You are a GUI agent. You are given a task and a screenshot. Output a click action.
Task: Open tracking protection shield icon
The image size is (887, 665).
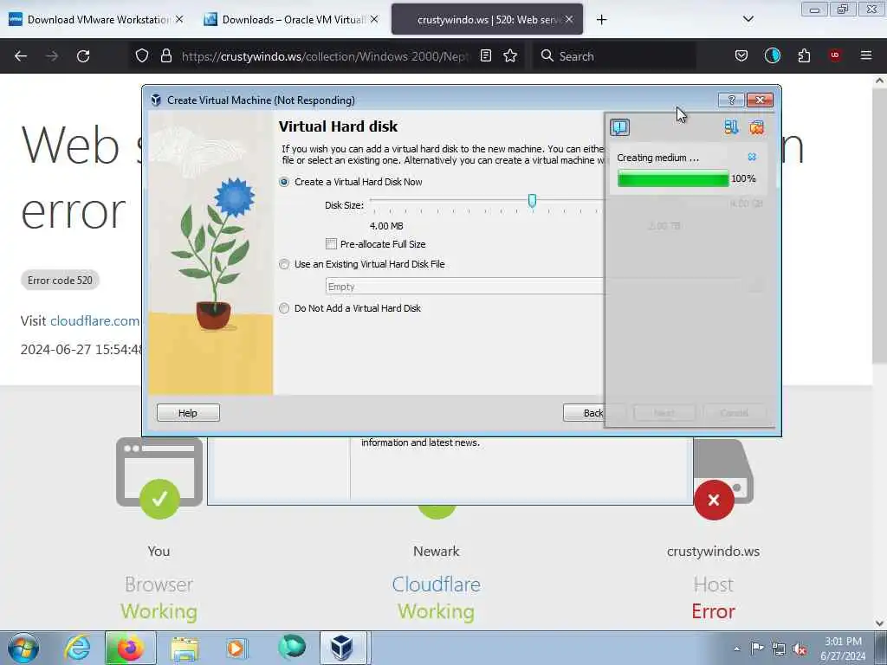142,55
